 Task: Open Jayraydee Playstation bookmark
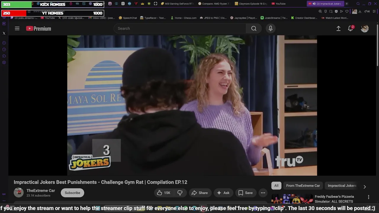pyautogui.click(x=243, y=18)
